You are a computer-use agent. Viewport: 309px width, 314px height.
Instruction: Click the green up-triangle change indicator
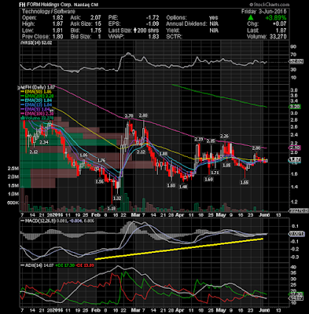251,18
